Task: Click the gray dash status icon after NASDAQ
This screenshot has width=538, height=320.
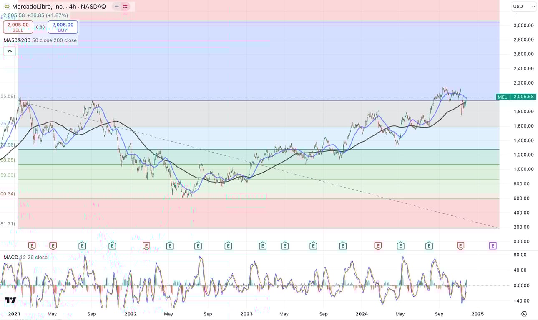Action: pyautogui.click(x=116, y=7)
